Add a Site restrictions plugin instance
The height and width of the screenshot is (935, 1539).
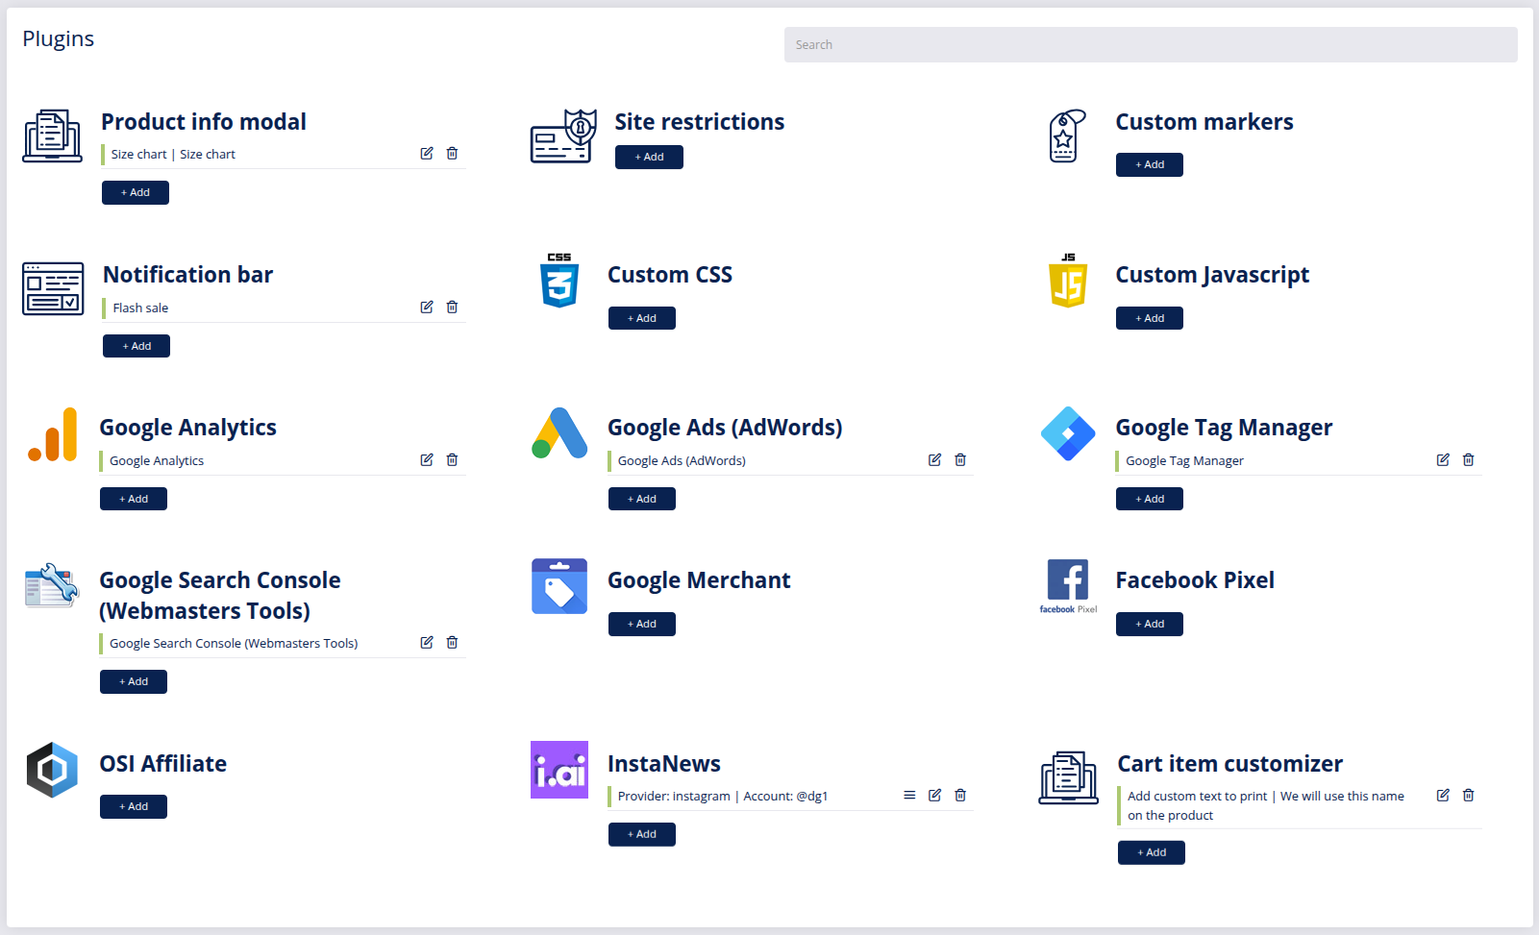click(649, 157)
